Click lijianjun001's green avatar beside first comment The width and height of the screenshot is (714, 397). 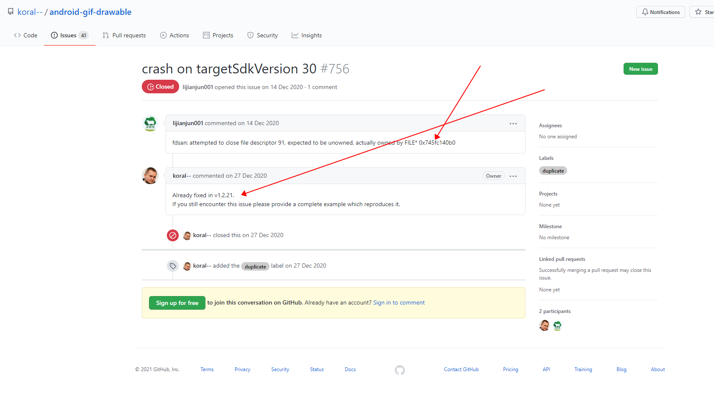[x=150, y=123]
